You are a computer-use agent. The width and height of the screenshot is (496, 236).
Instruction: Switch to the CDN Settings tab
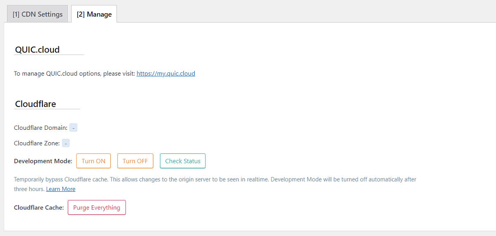[x=38, y=14]
